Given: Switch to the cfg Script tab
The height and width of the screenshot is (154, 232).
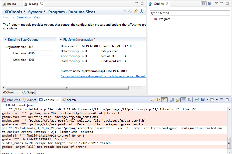Looking at the screenshot, I should tap(29, 92).
